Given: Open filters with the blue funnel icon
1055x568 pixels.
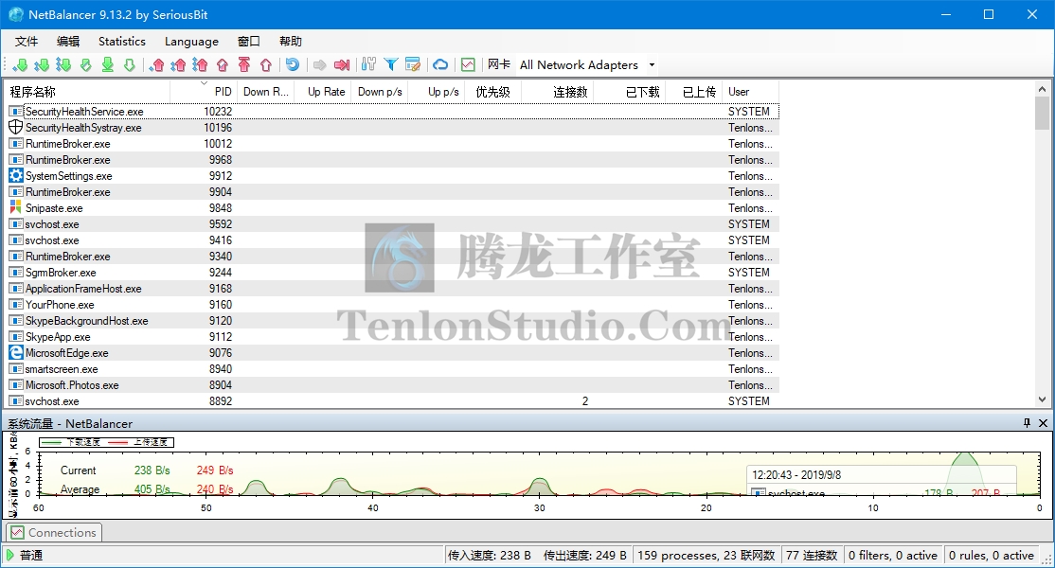Looking at the screenshot, I should [x=390, y=64].
